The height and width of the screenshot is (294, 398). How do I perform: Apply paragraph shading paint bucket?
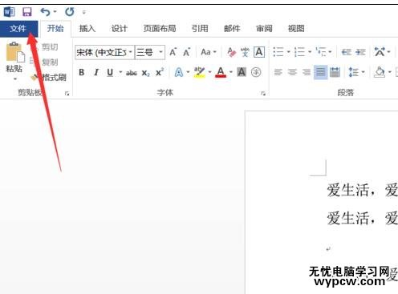point(380,72)
